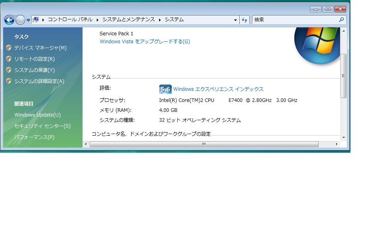Click the システム section heading
This screenshot has width=381, height=238.
point(101,77)
